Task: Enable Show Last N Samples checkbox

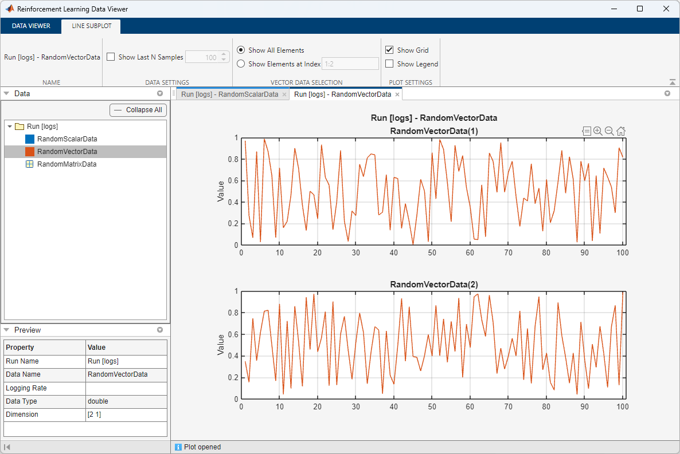Action: [111, 57]
